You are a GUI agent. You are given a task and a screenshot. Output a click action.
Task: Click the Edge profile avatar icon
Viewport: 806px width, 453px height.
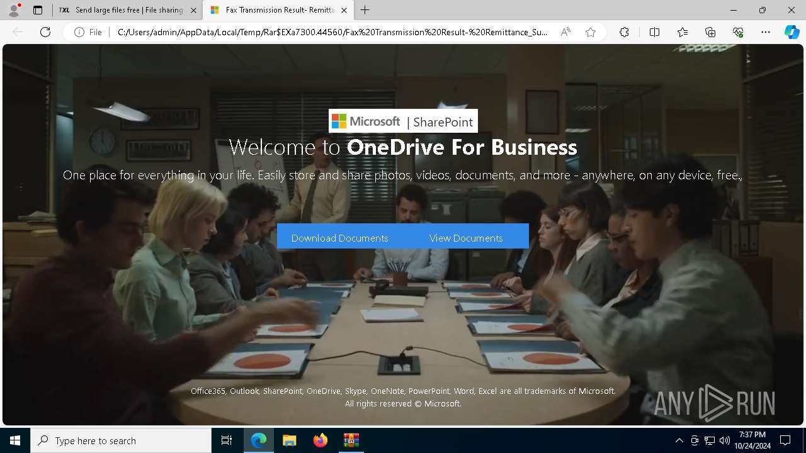(x=14, y=10)
